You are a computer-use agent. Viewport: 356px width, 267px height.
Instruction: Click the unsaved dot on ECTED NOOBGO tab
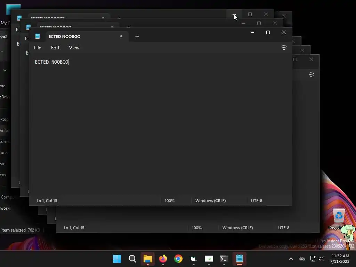point(121,36)
